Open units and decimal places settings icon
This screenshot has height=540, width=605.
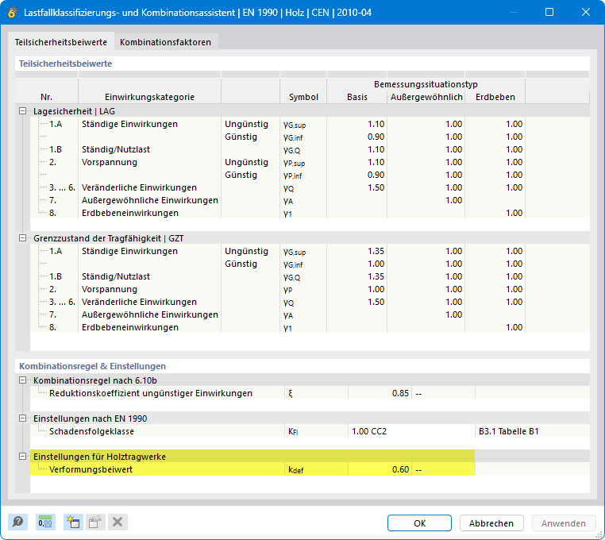45,523
